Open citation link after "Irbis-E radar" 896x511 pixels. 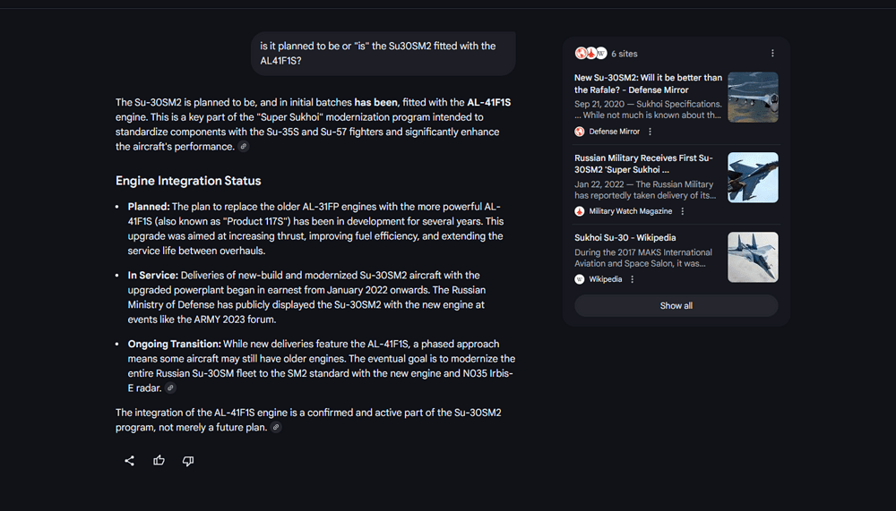170,388
